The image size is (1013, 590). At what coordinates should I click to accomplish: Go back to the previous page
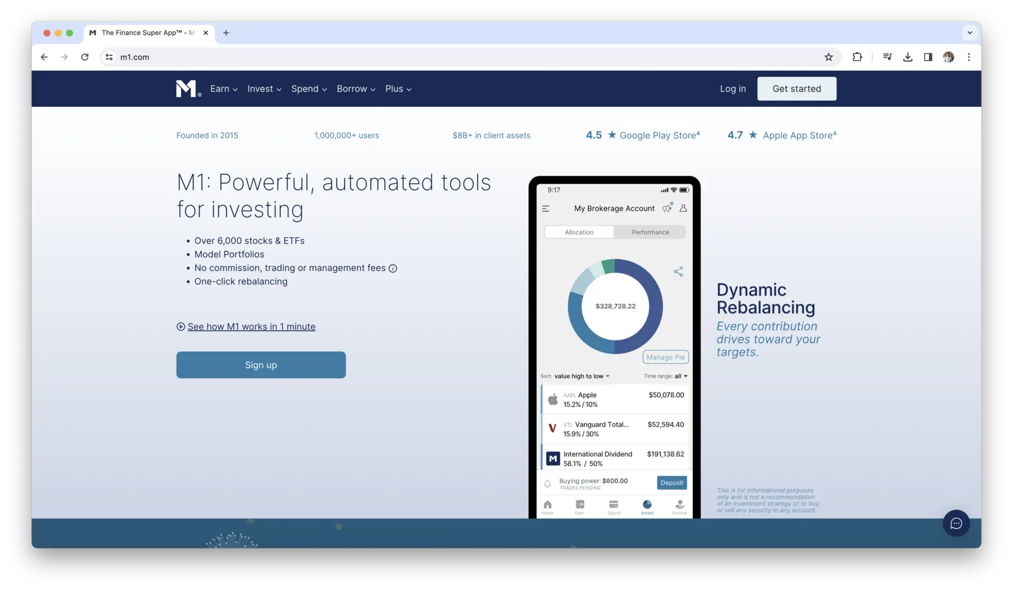44,57
